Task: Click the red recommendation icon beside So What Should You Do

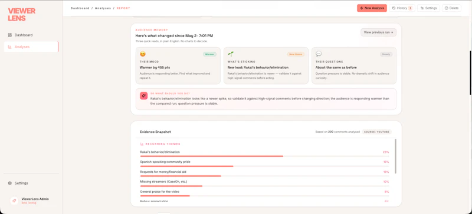Action: point(143,96)
